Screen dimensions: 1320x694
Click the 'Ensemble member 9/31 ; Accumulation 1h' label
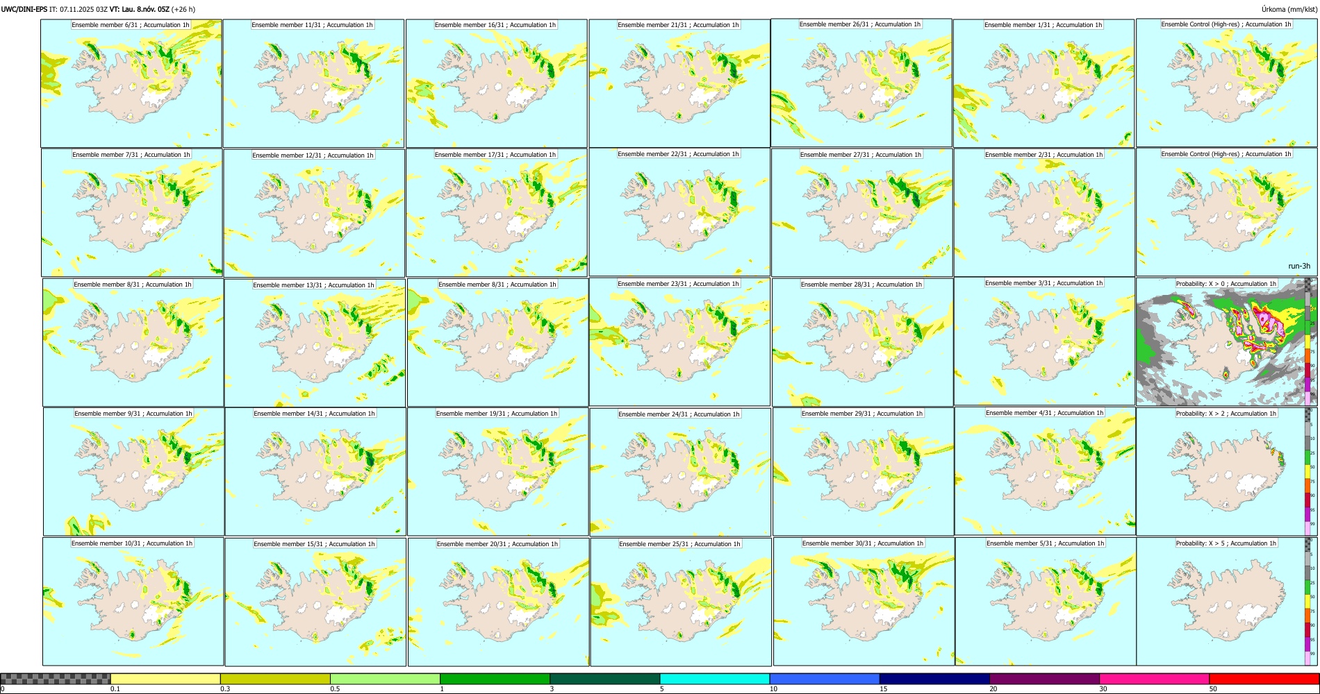pyautogui.click(x=133, y=414)
